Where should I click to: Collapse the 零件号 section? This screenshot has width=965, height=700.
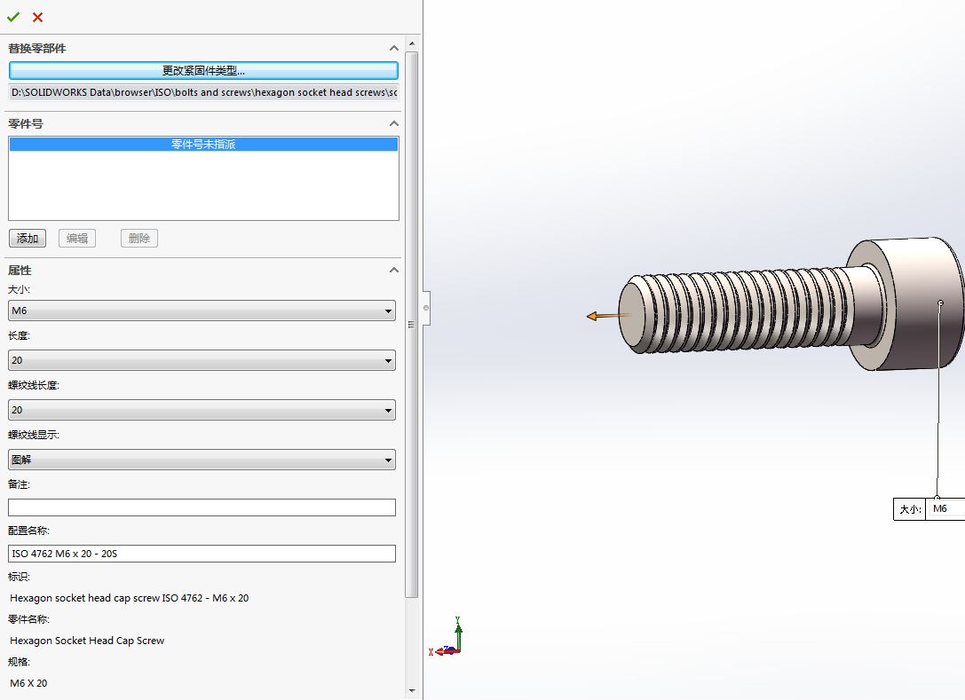(x=394, y=123)
